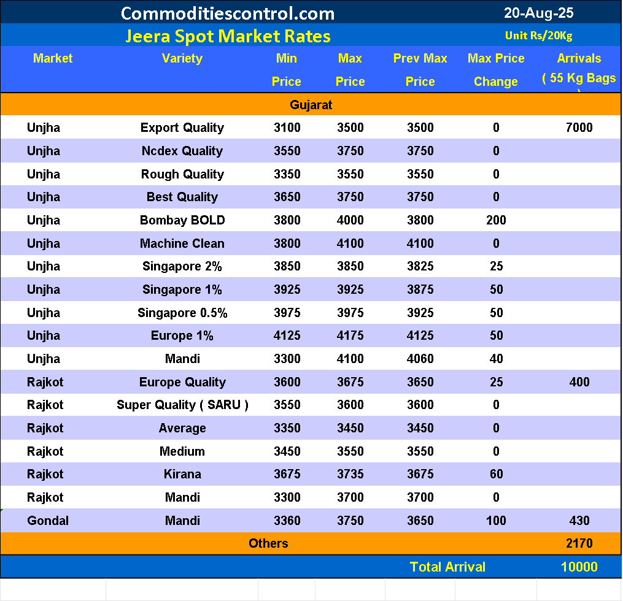Viewport: 623px width, 601px height.
Task: Click the Unjha arrivals value 7000
Action: point(579,128)
